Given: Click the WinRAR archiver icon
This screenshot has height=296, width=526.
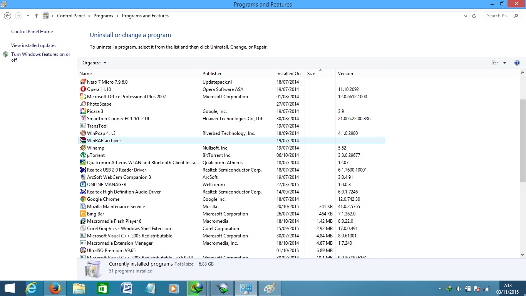Looking at the screenshot, I should click(83, 140).
